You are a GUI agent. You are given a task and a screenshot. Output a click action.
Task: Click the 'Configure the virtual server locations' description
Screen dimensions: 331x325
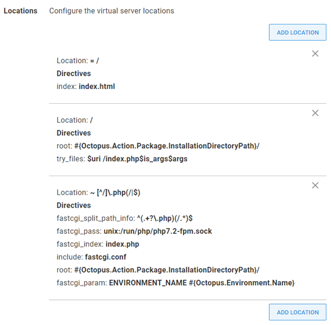point(111,11)
